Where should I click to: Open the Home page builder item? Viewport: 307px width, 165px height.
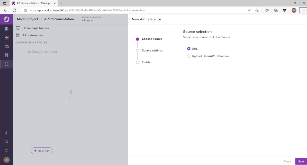36,28
